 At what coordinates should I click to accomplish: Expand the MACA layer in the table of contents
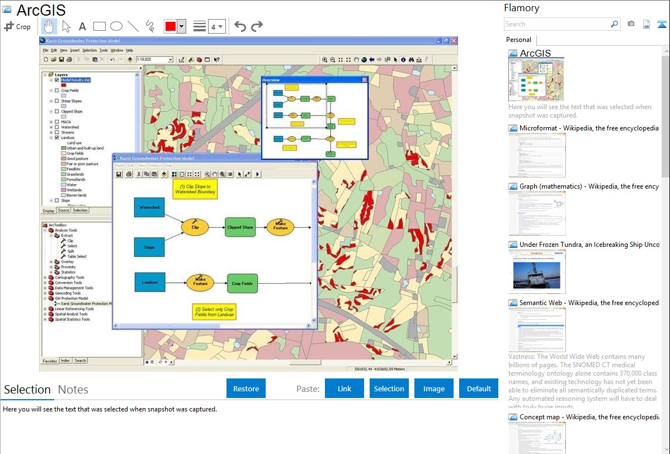[51, 122]
